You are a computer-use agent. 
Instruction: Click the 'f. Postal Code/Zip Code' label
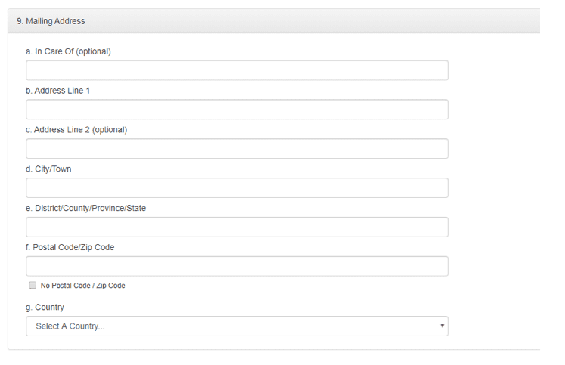coord(70,247)
